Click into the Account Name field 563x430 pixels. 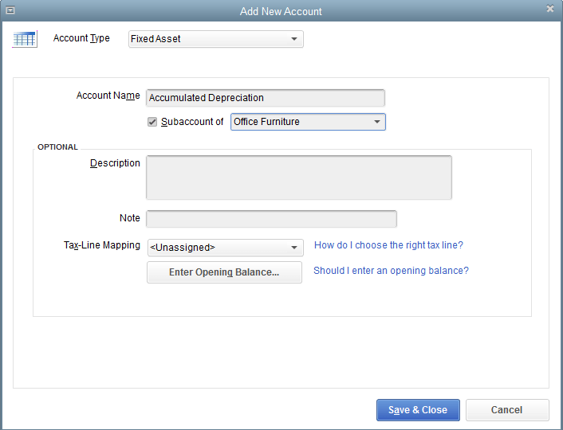click(x=266, y=98)
